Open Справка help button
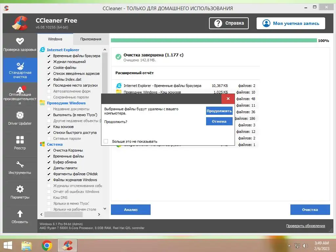Viewport: 336px width, 252px height. 229,23
